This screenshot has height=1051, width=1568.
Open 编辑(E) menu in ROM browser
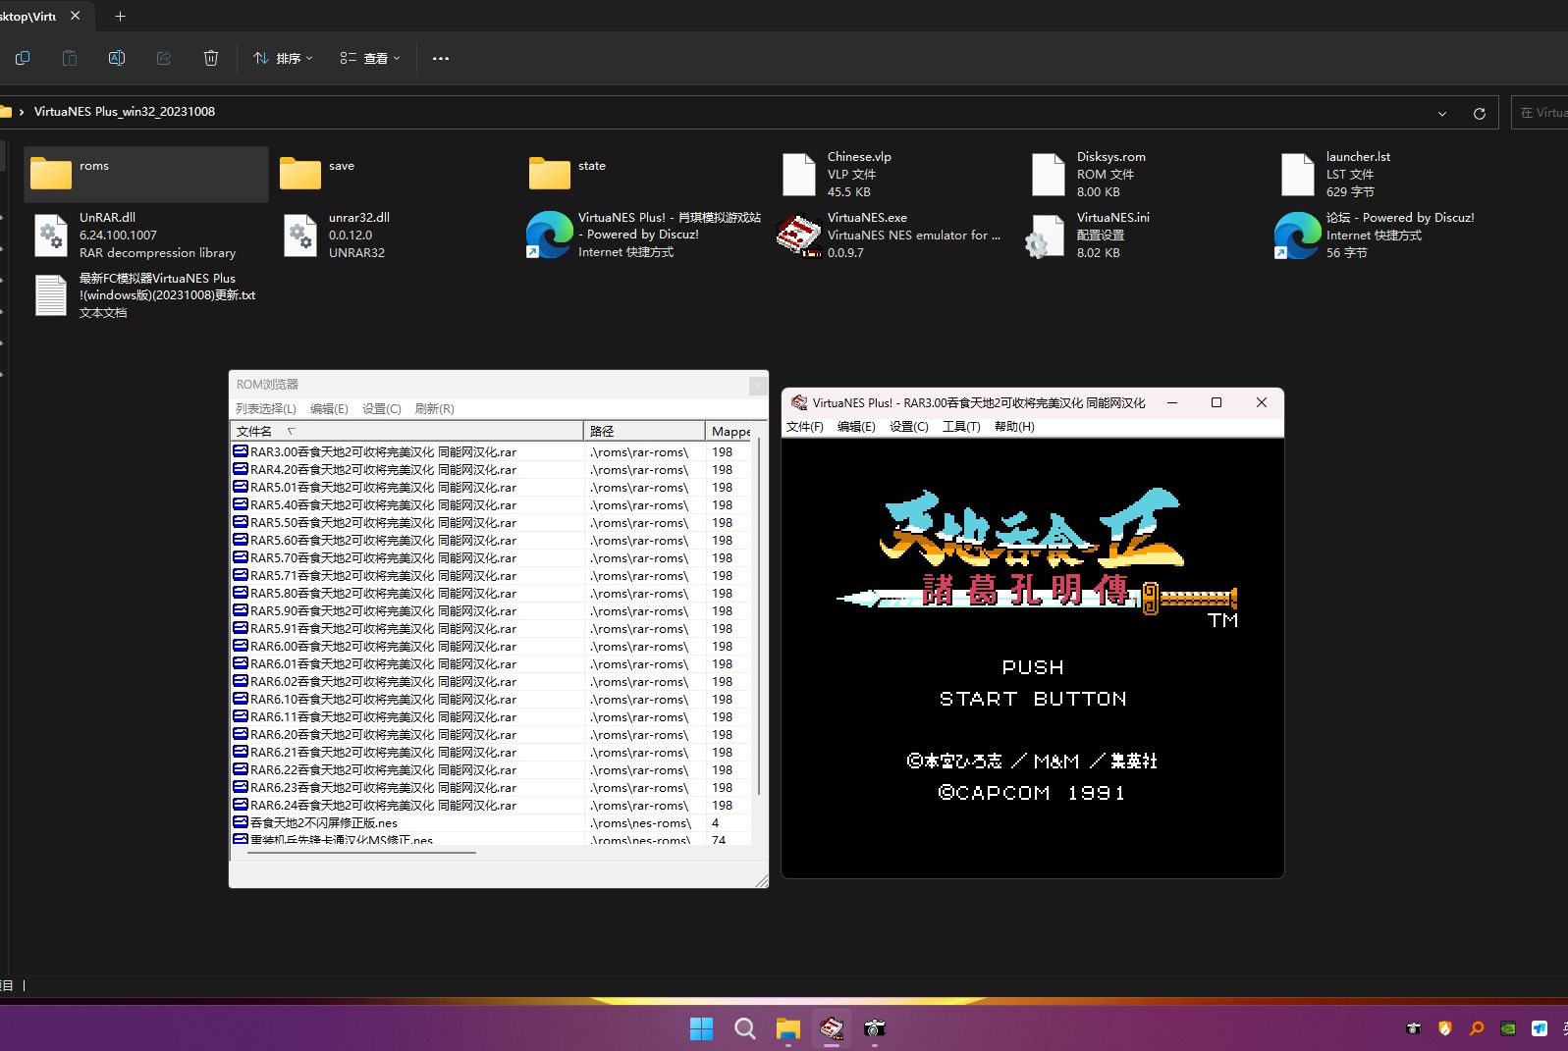click(329, 408)
